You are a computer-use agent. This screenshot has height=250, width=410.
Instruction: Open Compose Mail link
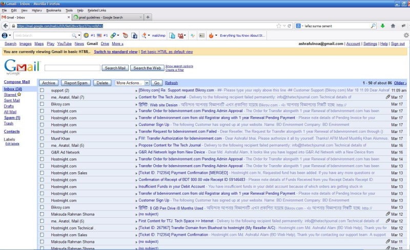click(x=17, y=82)
